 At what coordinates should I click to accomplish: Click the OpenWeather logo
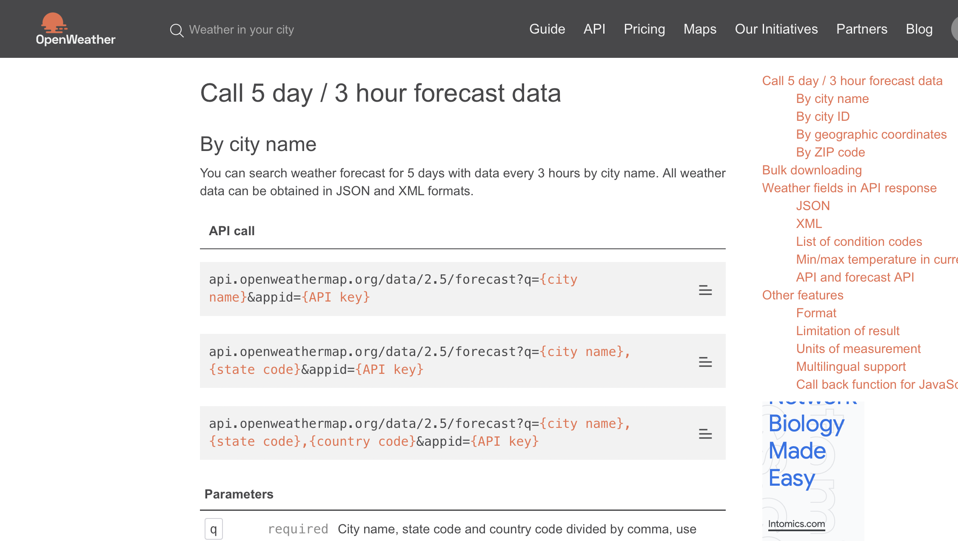pos(75,29)
